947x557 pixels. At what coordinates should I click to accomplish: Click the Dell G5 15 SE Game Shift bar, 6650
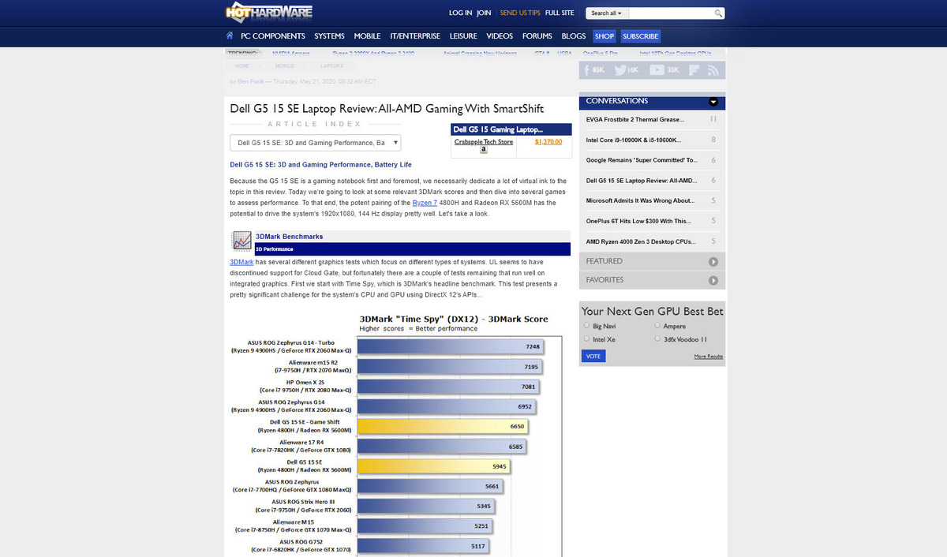coord(441,426)
